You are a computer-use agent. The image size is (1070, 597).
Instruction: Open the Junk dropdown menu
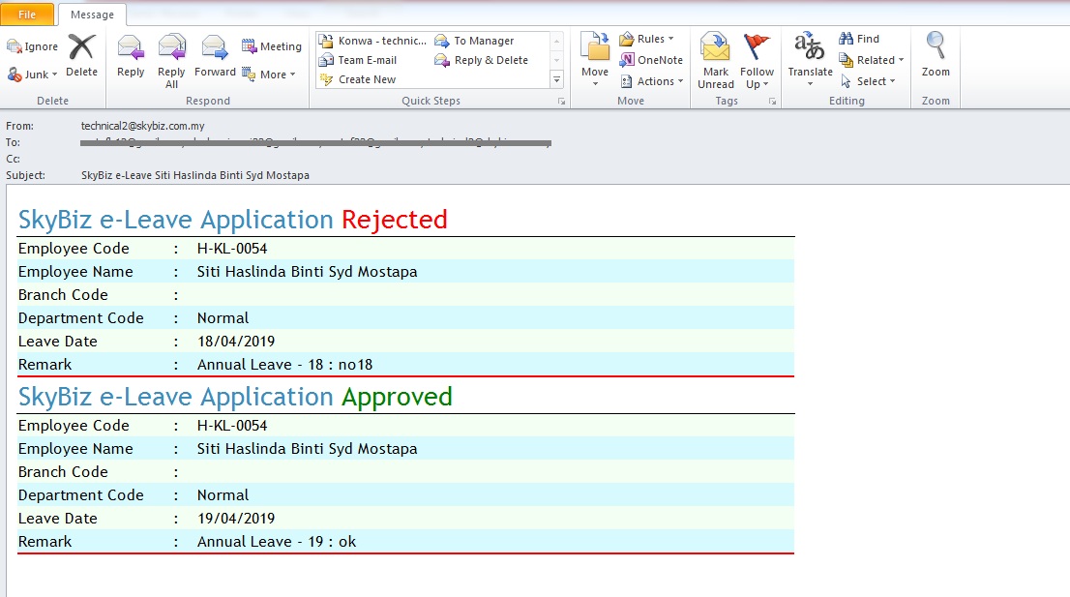click(x=34, y=75)
